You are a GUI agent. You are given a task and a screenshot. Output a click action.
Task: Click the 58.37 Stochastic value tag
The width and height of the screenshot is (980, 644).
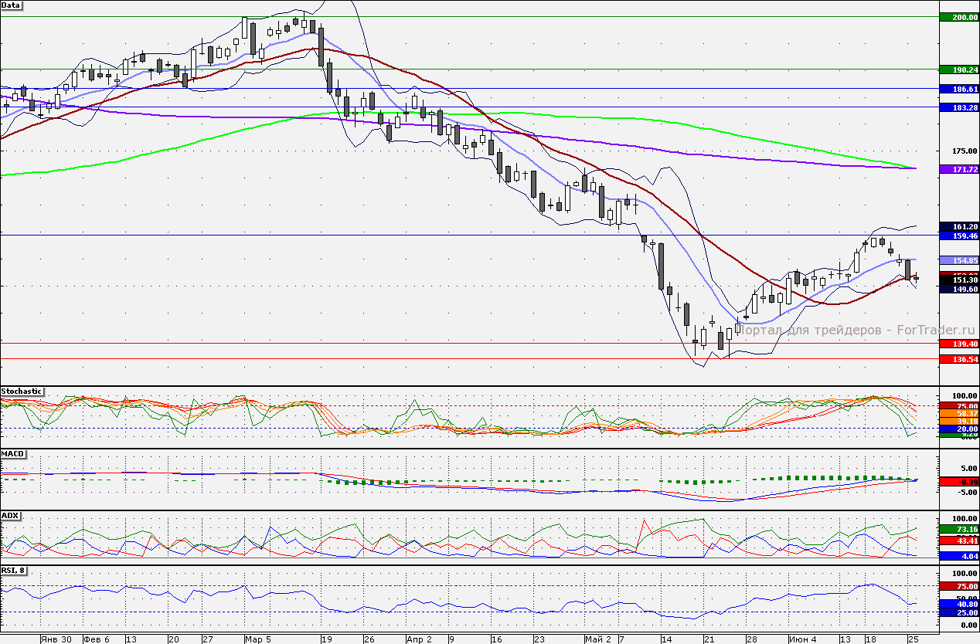point(958,414)
